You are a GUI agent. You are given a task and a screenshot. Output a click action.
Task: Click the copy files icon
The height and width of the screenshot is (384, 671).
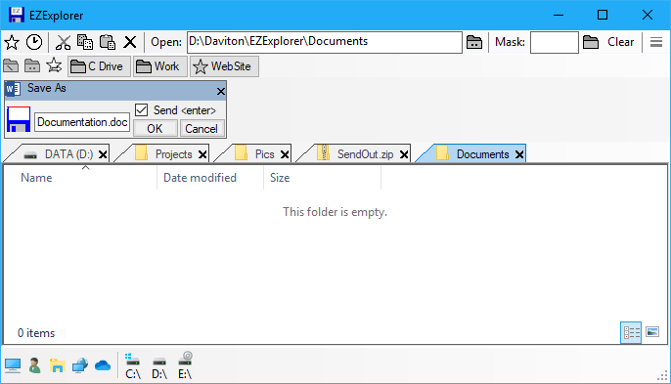point(85,42)
